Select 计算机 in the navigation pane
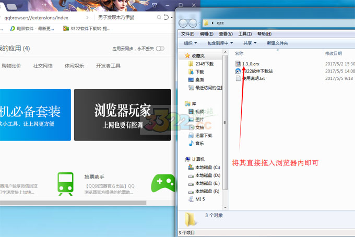This screenshot has width=355, height=237. pyautogui.click(x=198, y=159)
